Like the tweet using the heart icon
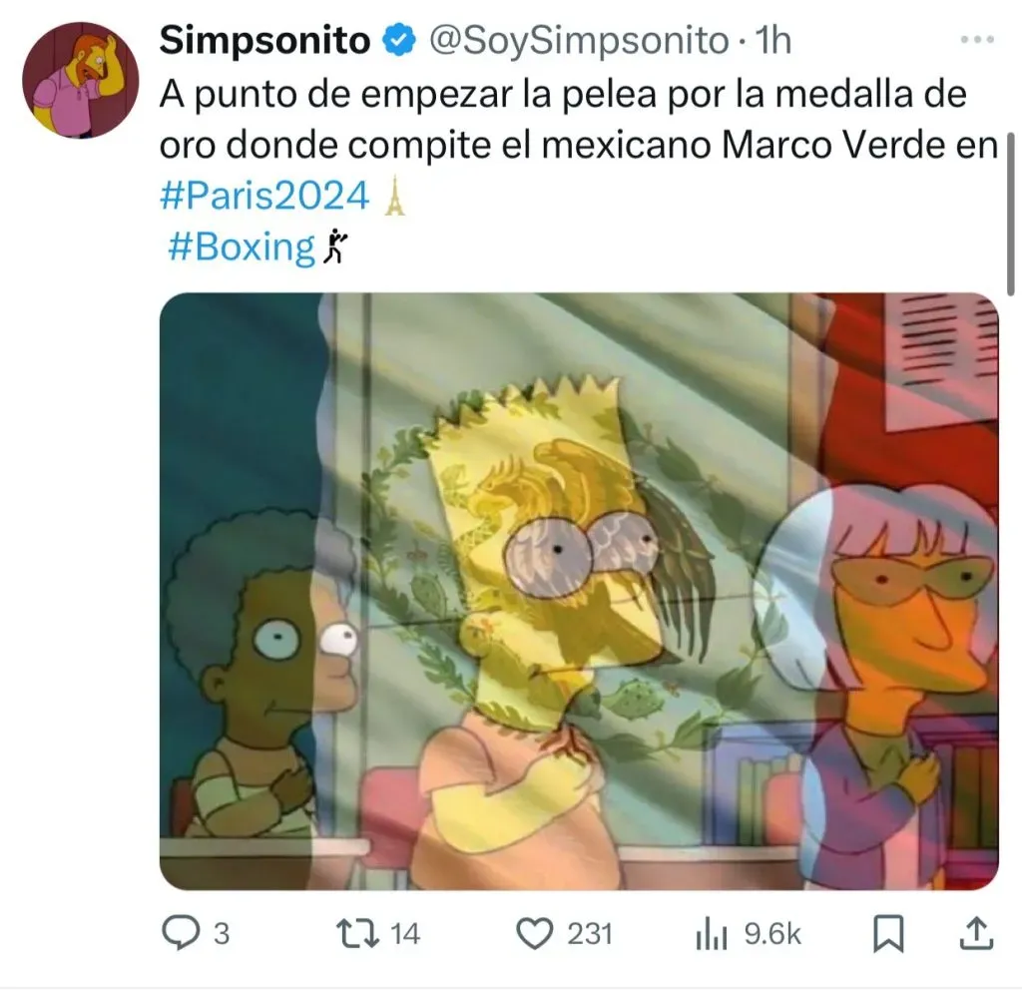 pos(535,934)
